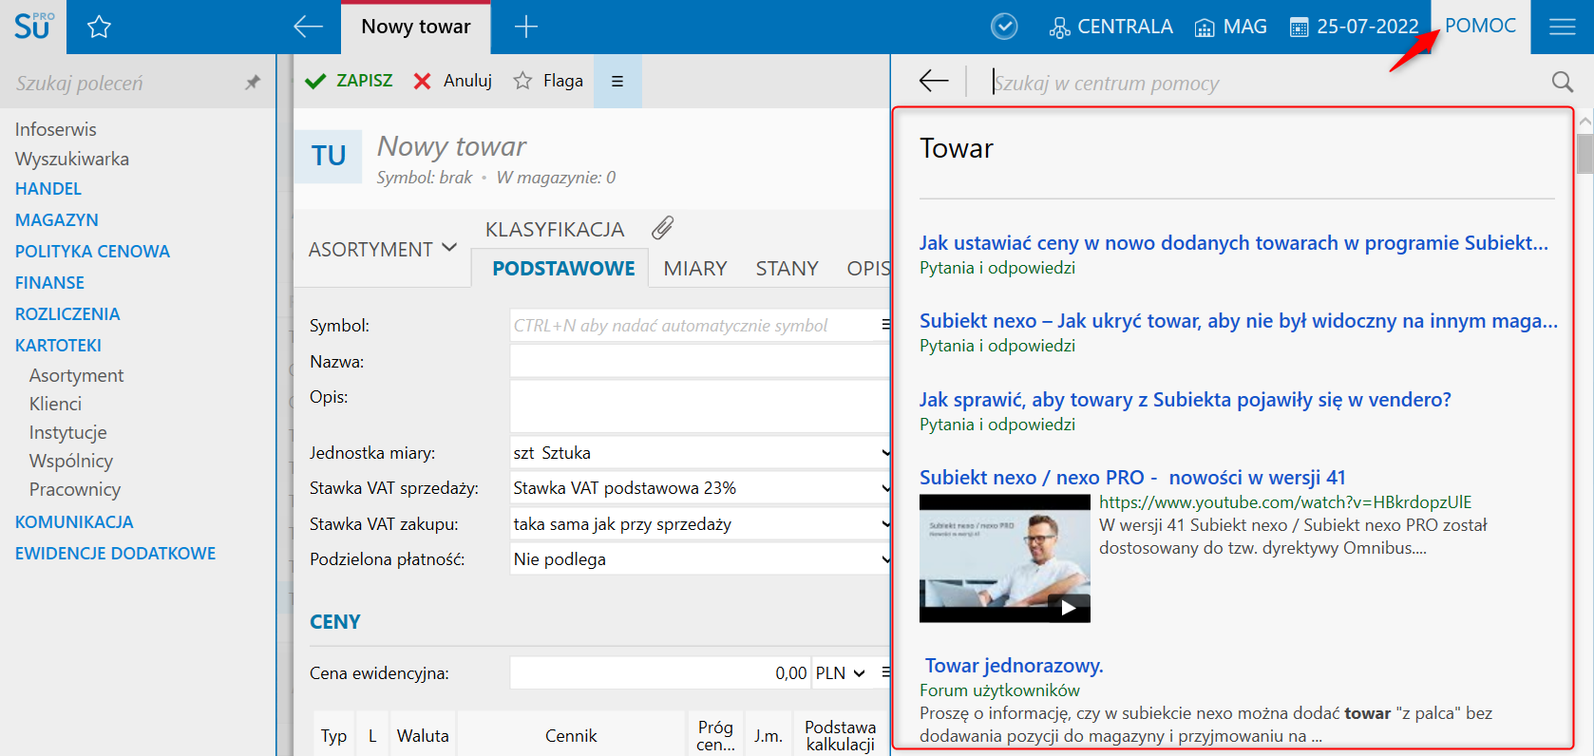
Task: Open the hamburger menu in top bar
Action: coord(1563,27)
